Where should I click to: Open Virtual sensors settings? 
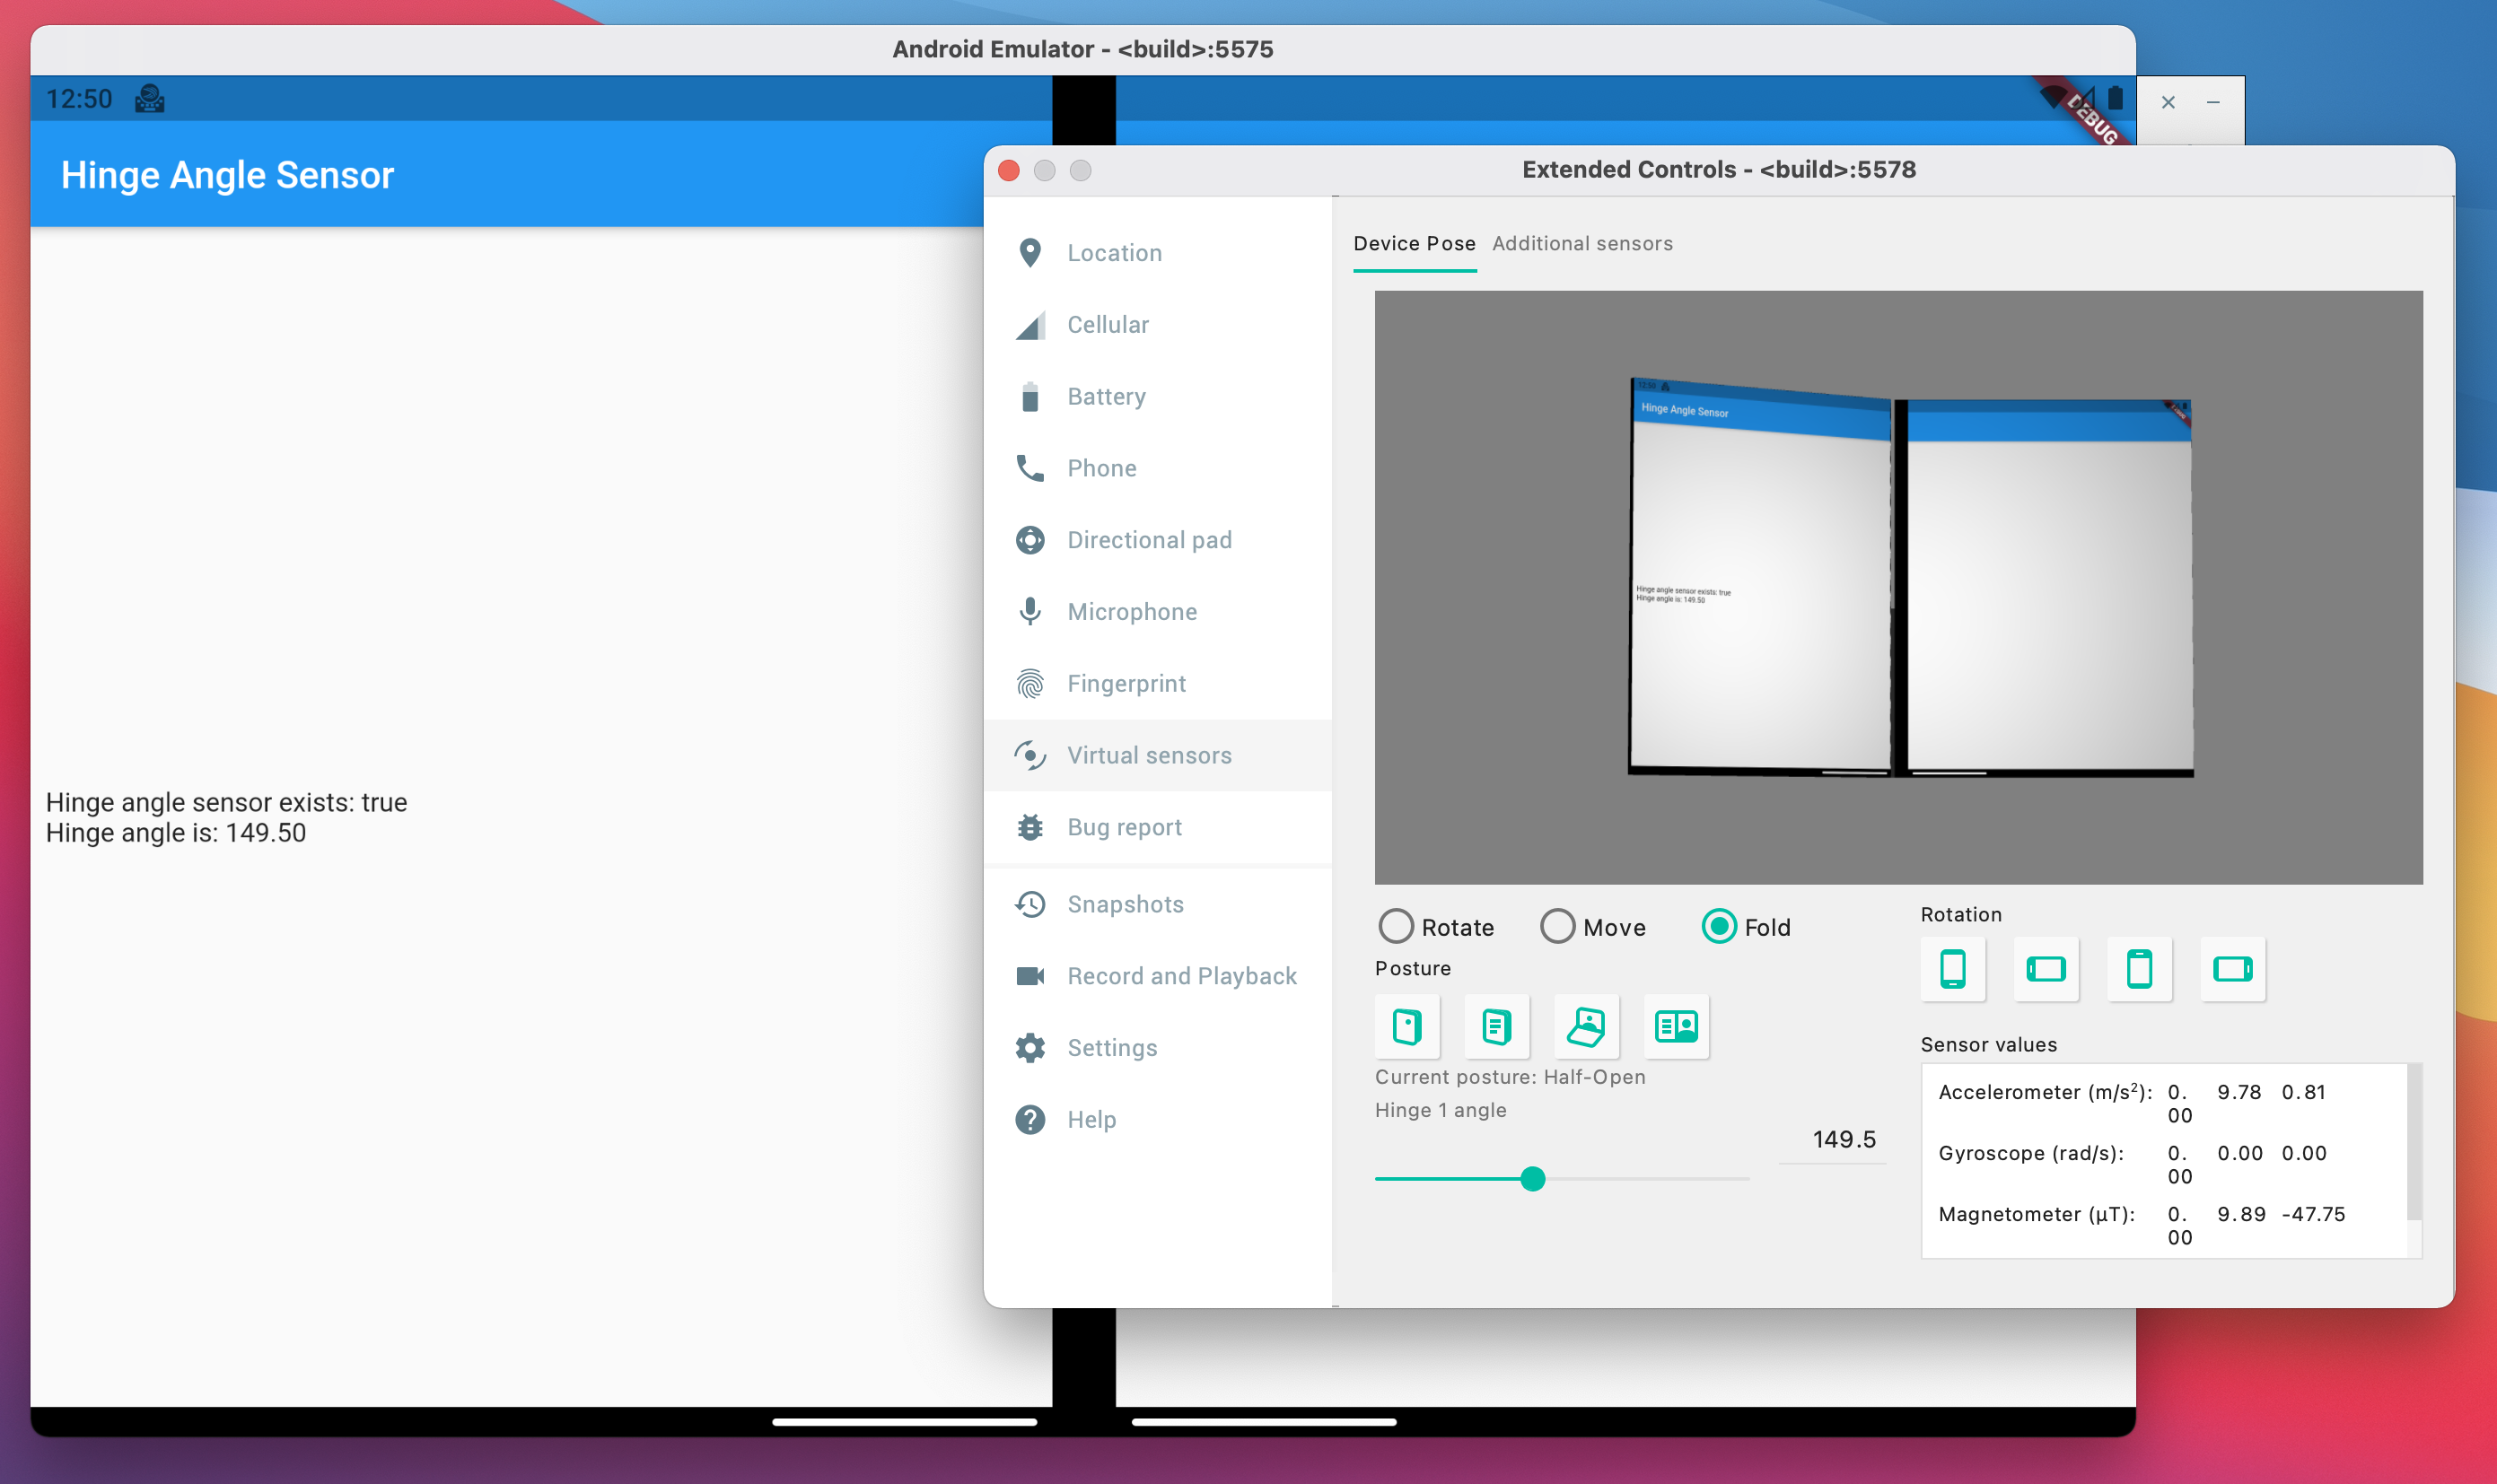pos(1151,755)
